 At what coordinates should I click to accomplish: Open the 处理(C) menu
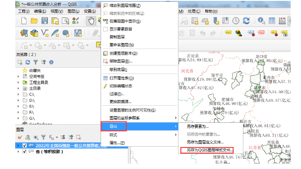(194, 11)
